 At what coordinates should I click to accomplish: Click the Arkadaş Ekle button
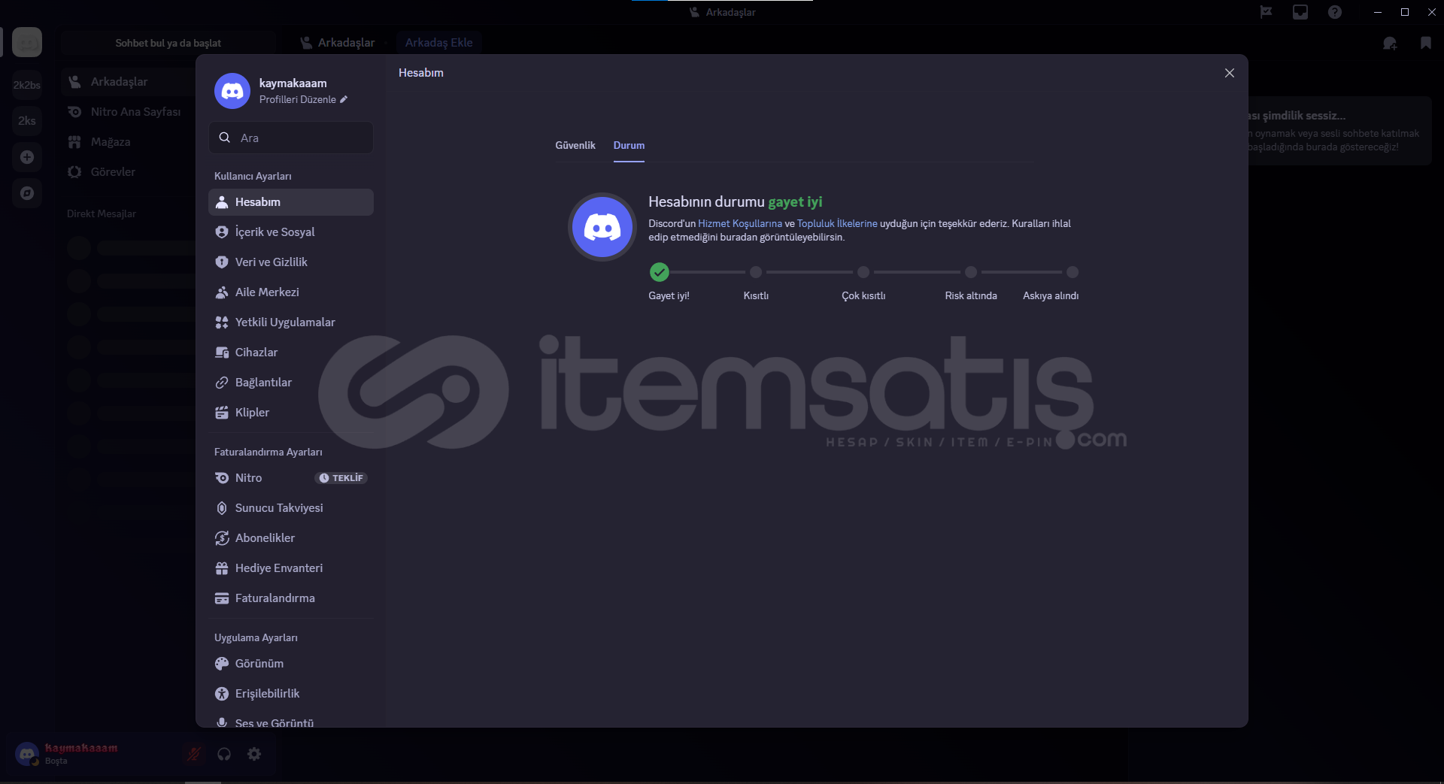tap(439, 43)
